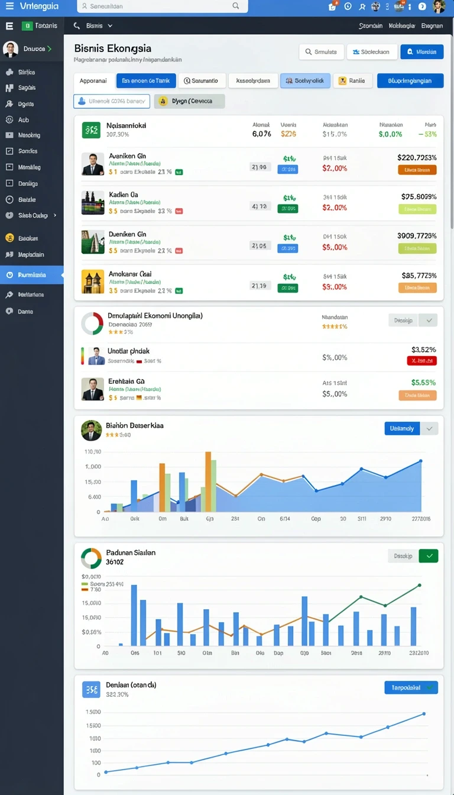Select the blue active tab ending in Tamk
454x795 pixels.
click(x=146, y=80)
